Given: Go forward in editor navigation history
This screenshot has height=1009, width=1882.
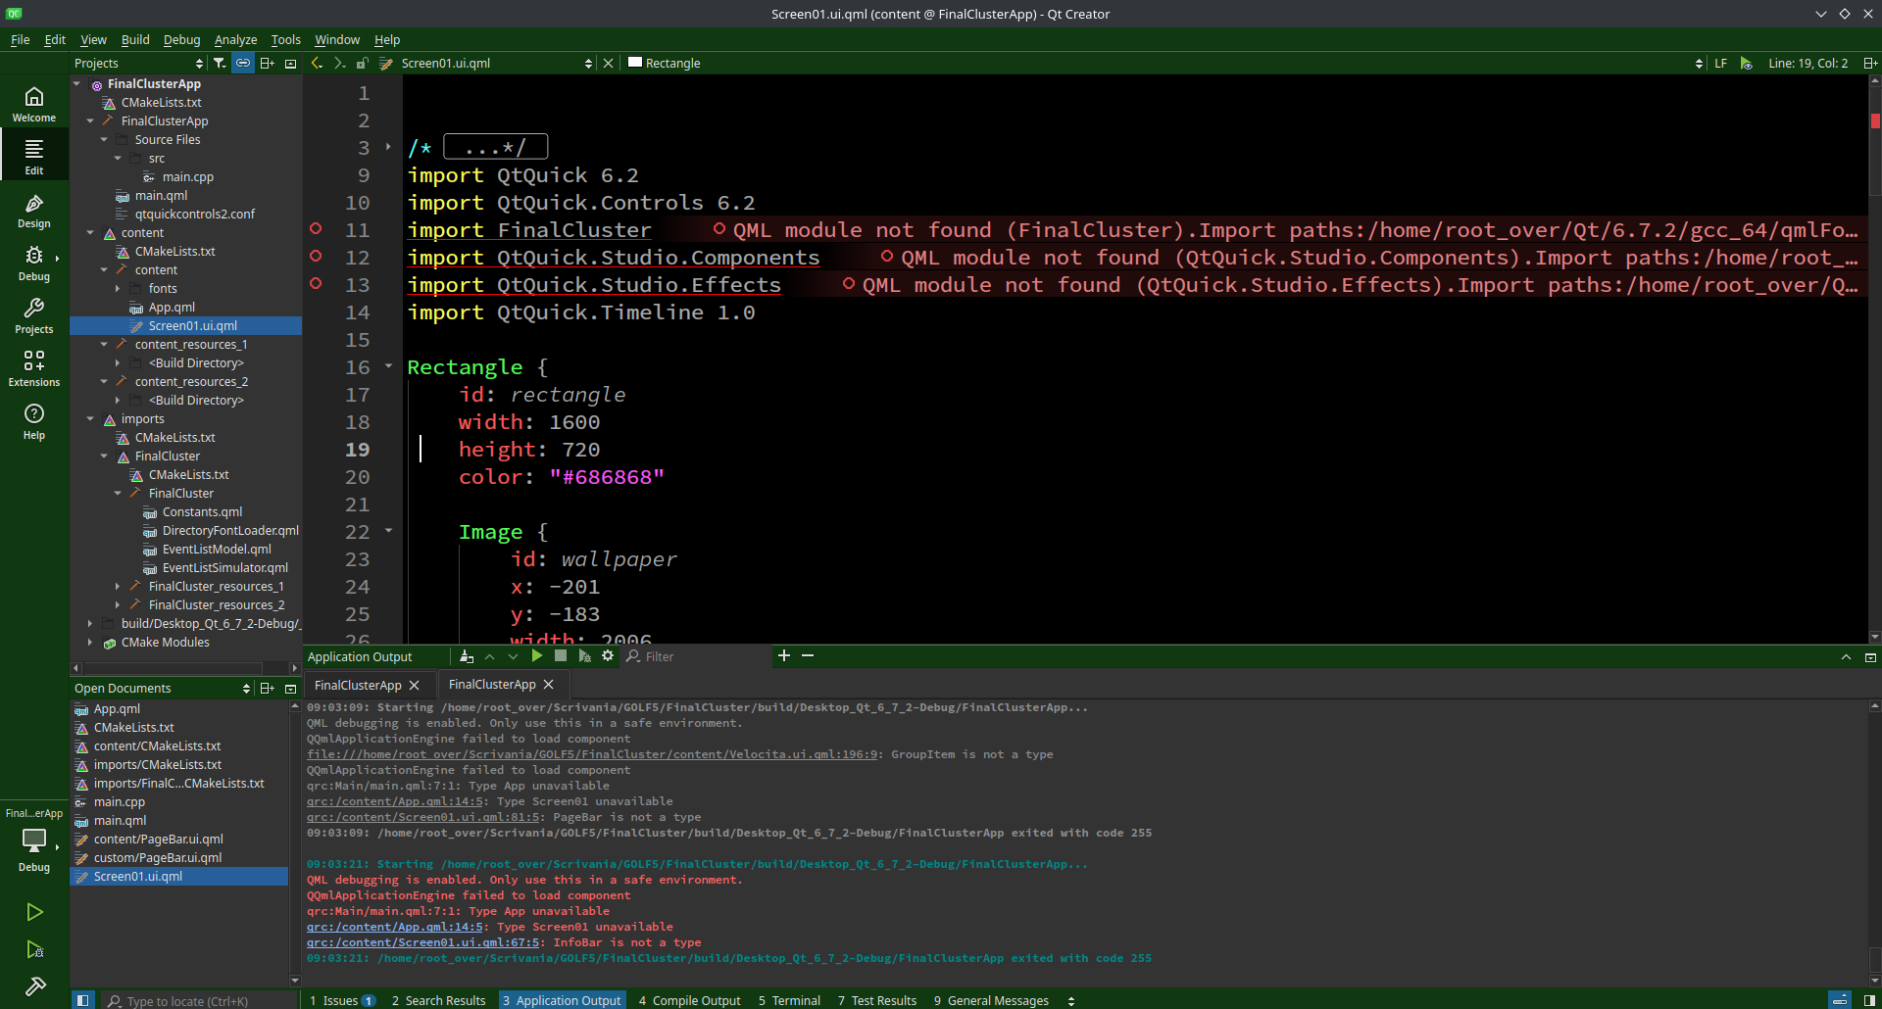Looking at the screenshot, I should click(x=339, y=63).
